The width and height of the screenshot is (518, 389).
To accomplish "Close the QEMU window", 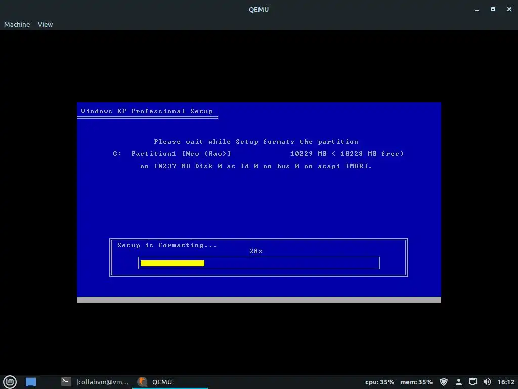I will (x=509, y=9).
